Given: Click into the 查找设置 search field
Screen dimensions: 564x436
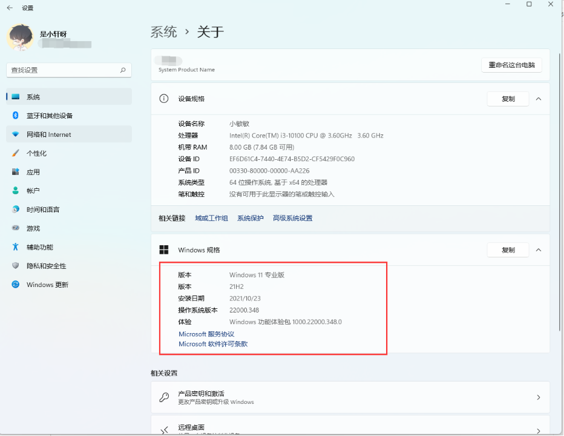Looking at the screenshot, I should point(61,70).
